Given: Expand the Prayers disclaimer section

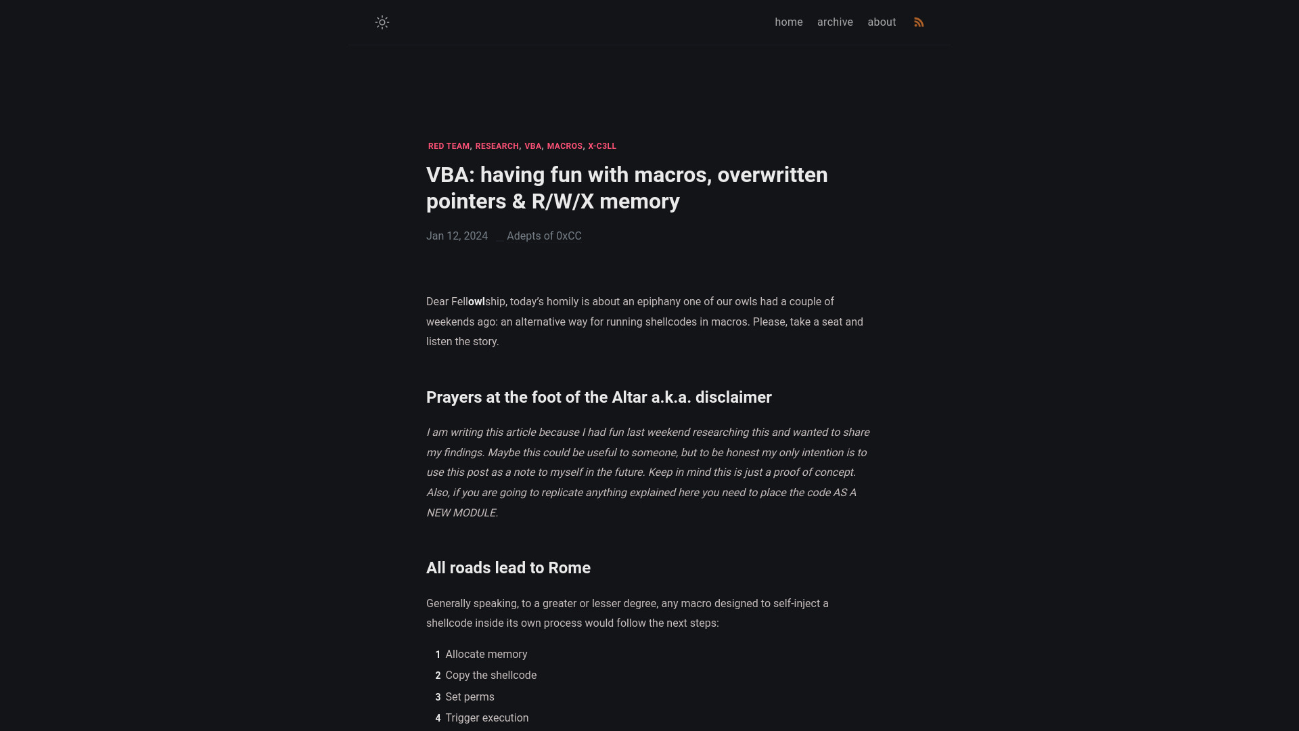Looking at the screenshot, I should [599, 396].
